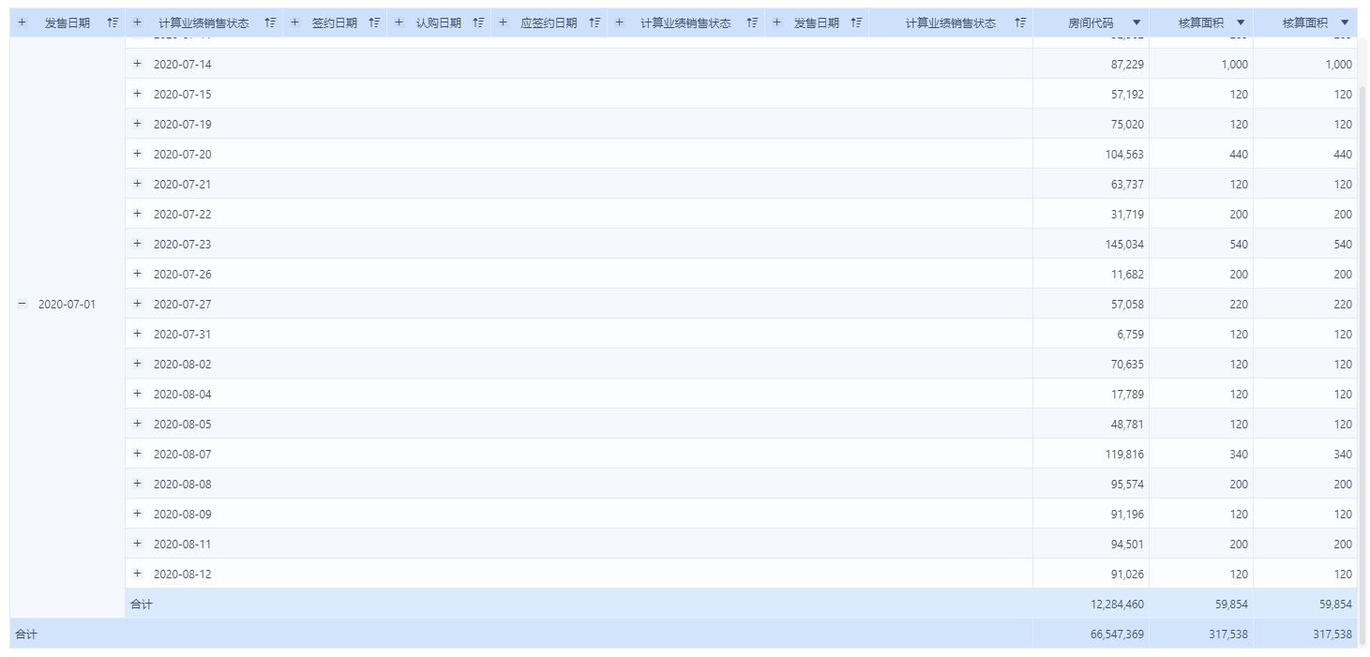Select the 6,759 value cell
This screenshot has width=1370, height=657.
[1091, 334]
